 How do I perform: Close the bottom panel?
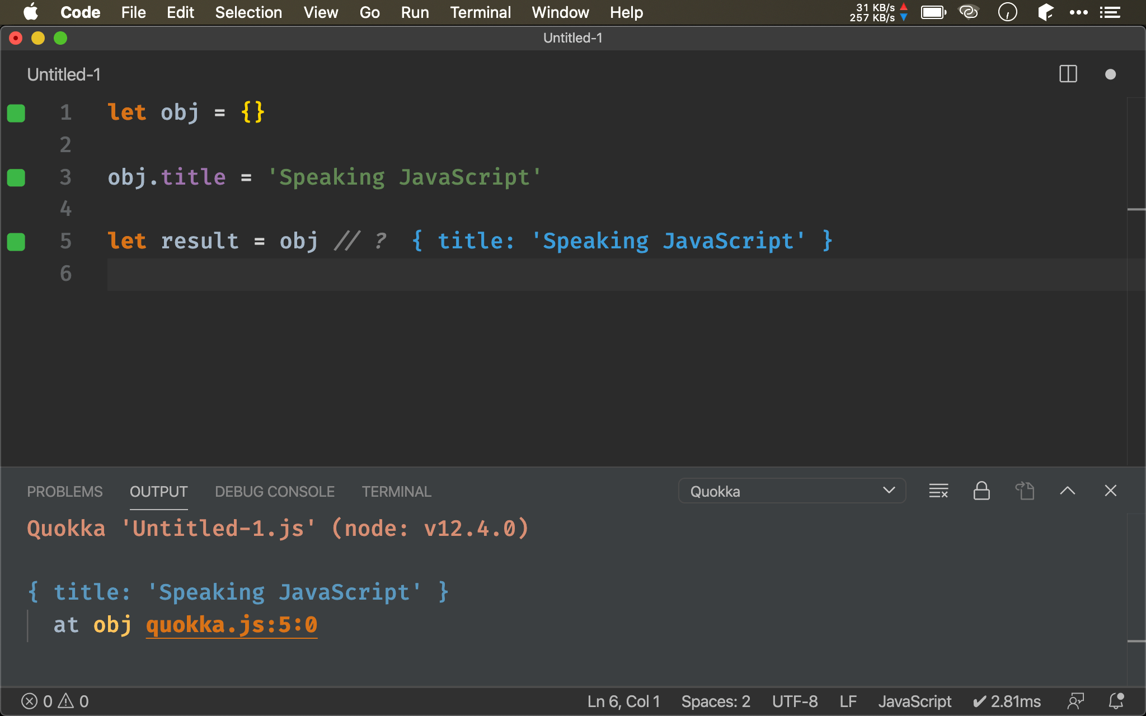coord(1110,491)
